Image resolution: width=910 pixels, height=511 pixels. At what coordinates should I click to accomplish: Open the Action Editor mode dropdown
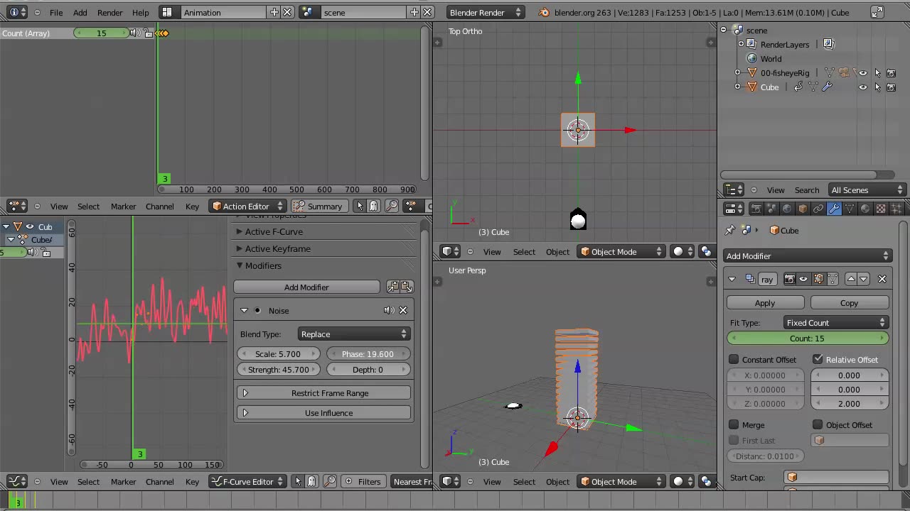pyautogui.click(x=247, y=206)
